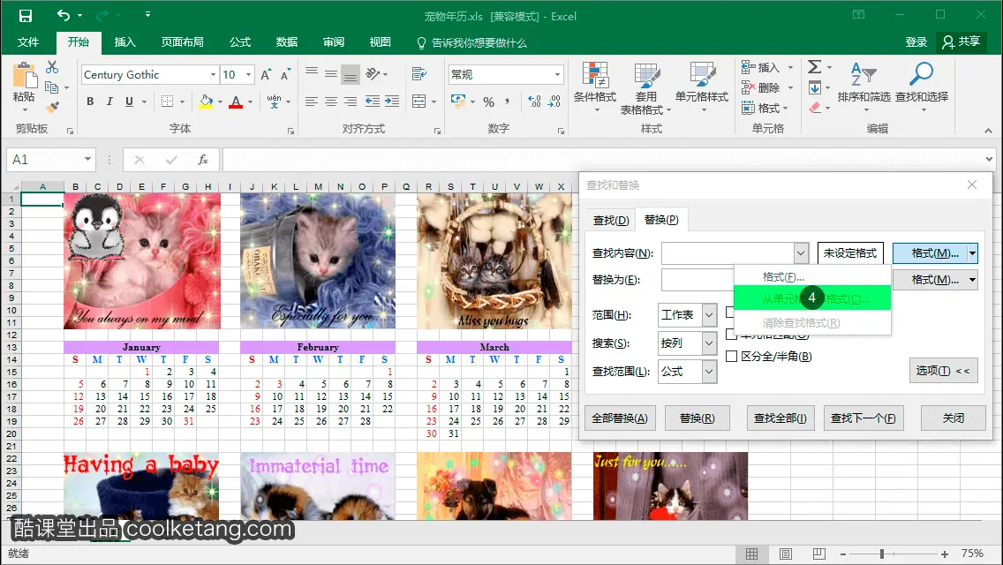Image resolution: width=1003 pixels, height=565 pixels.
Task: Click the 登录 sign-in link
Action: 916,42
